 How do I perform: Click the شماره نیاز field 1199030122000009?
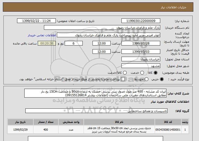tap(141, 21)
